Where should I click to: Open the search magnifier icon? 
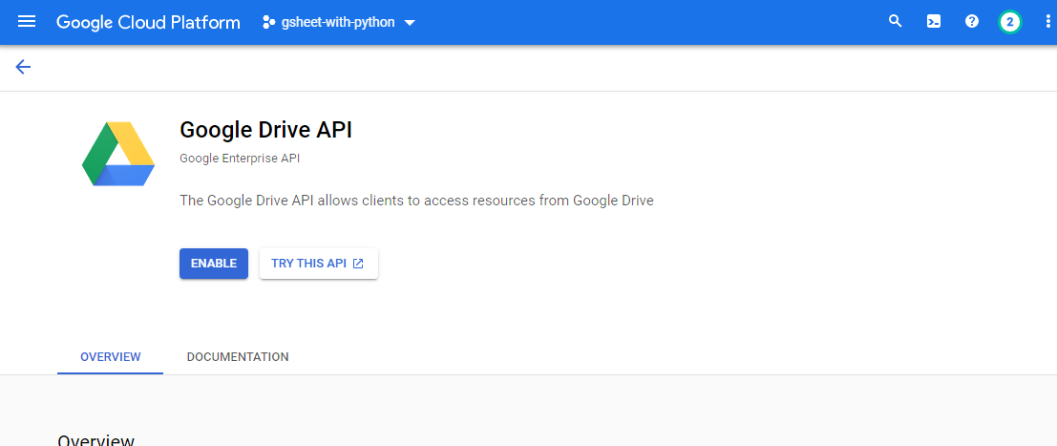(x=896, y=22)
